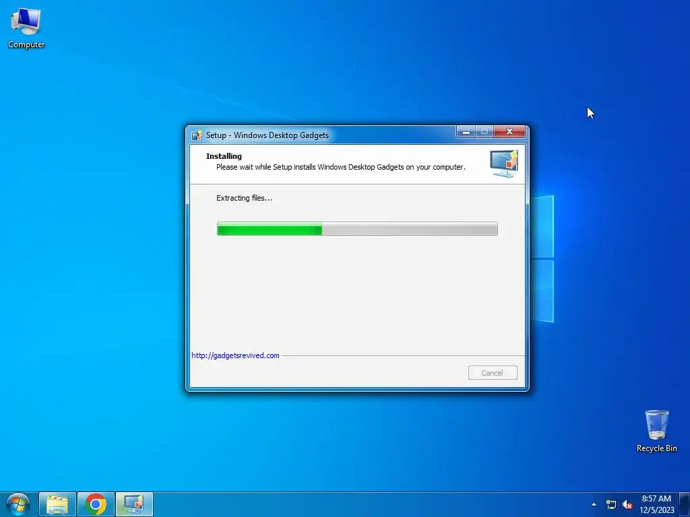Click the gadgets monitor image in header
Viewport: 690px width, 517px height.
[x=504, y=164]
